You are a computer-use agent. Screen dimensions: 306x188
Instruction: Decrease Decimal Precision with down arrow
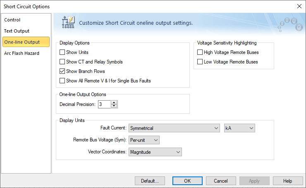114,106
